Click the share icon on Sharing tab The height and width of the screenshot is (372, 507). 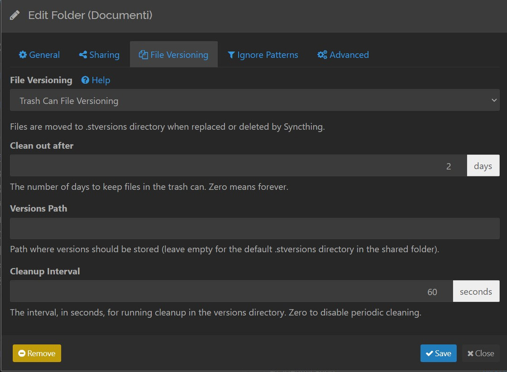coord(83,55)
